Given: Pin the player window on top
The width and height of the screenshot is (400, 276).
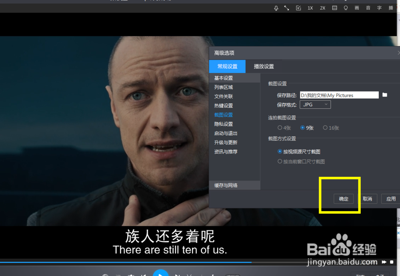Looking at the screenshot, I should pyautogui.click(x=276, y=8).
